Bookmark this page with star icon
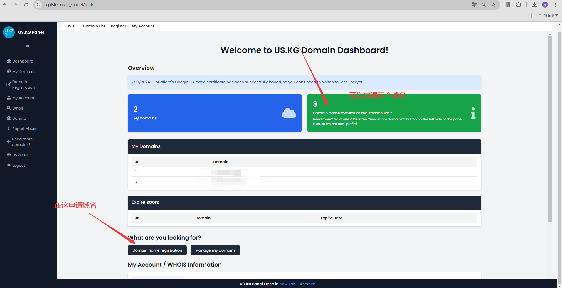Image resolution: width=562 pixels, height=288 pixels. point(493,5)
